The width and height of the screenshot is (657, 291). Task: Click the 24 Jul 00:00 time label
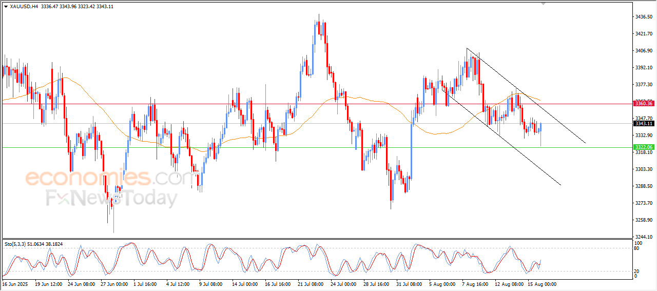(343, 284)
